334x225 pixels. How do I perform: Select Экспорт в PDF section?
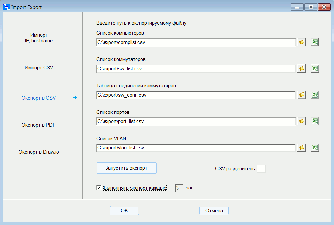[x=39, y=125]
